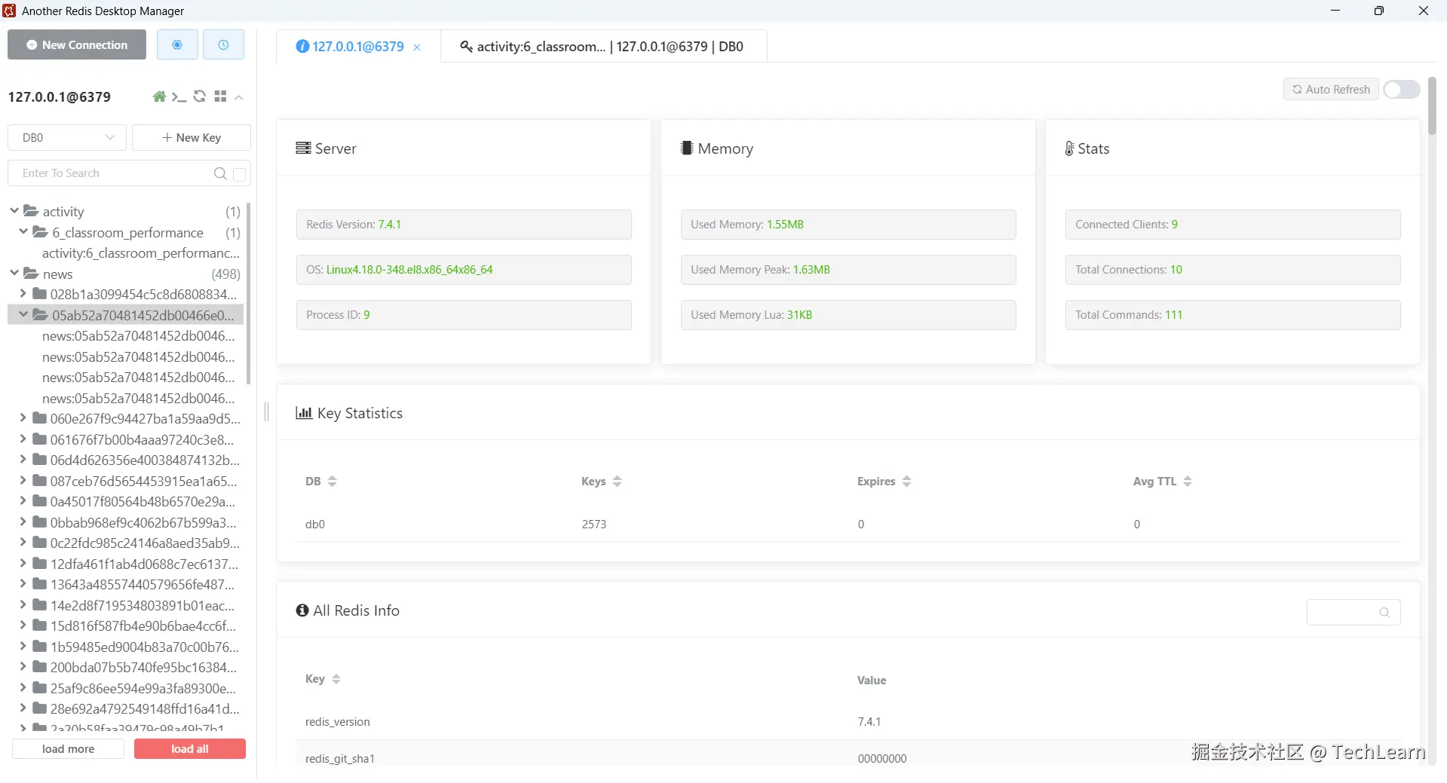Open the settings icon button beside New Connection
Viewport: 1447px width, 783px height.
click(x=177, y=45)
